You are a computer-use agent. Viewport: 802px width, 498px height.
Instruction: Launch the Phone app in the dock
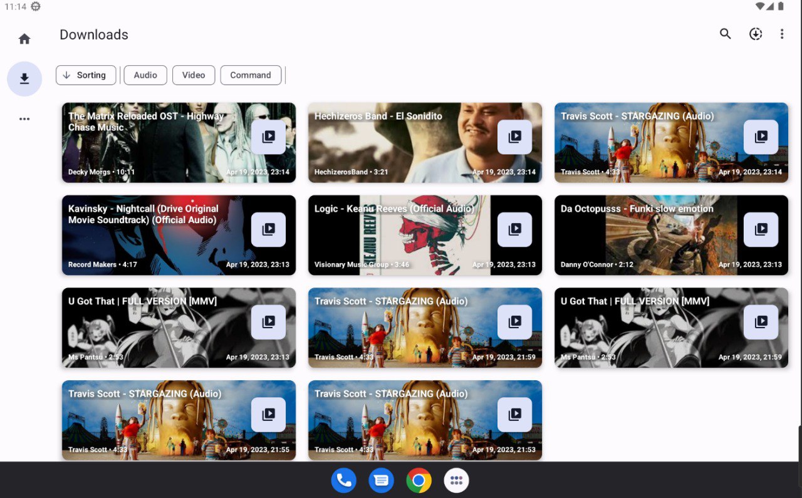click(344, 480)
